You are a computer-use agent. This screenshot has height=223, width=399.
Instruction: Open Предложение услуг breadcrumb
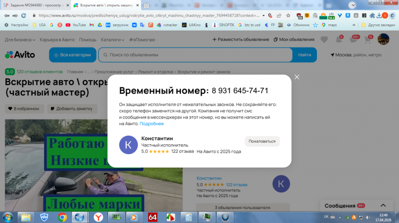coord(114,72)
